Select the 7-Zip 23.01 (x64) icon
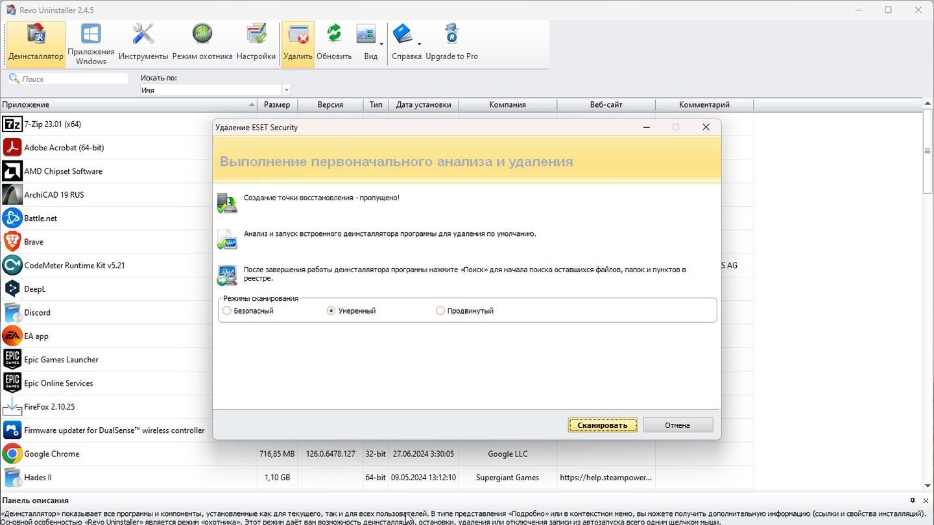This screenshot has width=934, height=525. click(x=12, y=124)
